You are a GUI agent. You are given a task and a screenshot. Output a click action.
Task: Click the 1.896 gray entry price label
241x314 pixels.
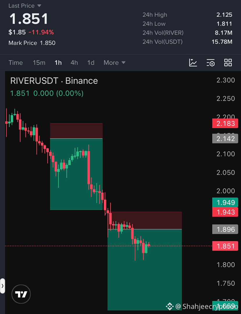click(225, 229)
